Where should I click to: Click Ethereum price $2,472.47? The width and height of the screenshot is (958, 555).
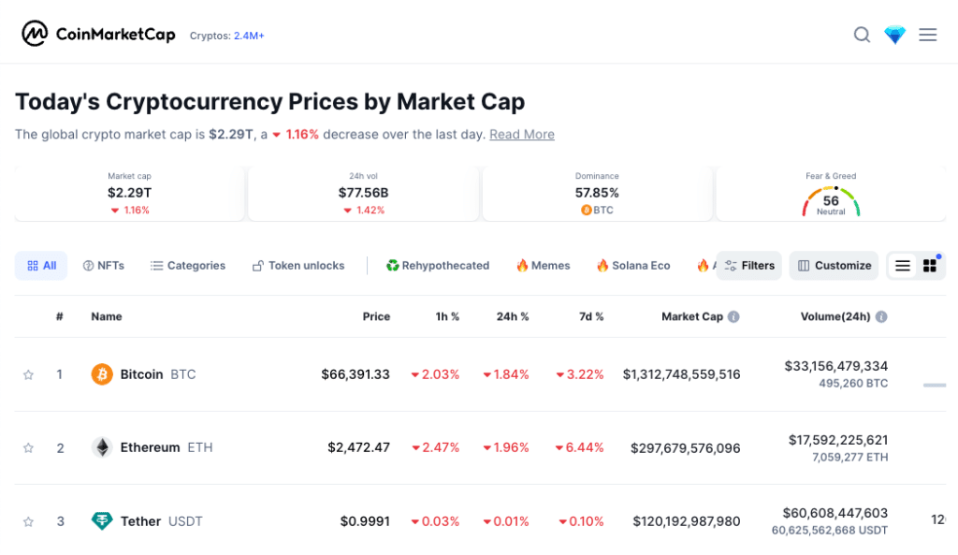pos(358,447)
